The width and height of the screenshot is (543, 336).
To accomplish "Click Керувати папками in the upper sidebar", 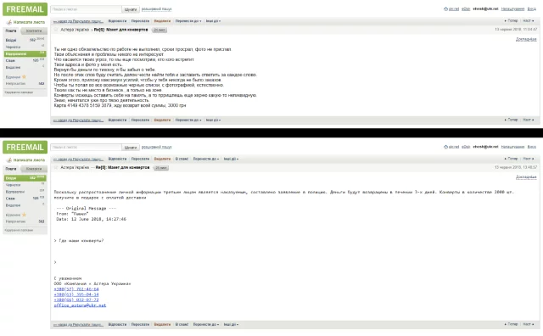I will [x=19, y=92].
